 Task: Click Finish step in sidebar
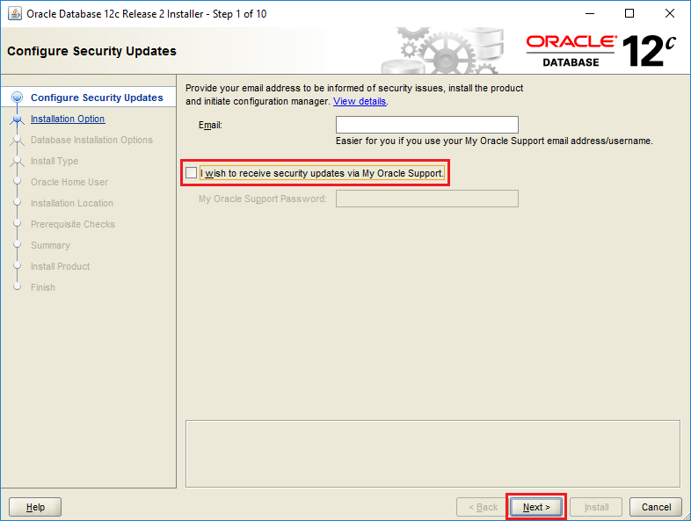pyautogui.click(x=43, y=287)
